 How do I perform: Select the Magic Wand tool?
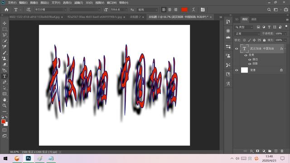click(5, 41)
